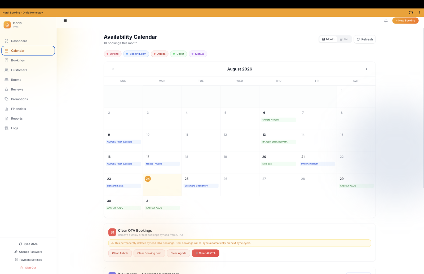Image resolution: width=424 pixels, height=274 pixels.
Task: Click the red Clear All OTA button
Action: 205,253
